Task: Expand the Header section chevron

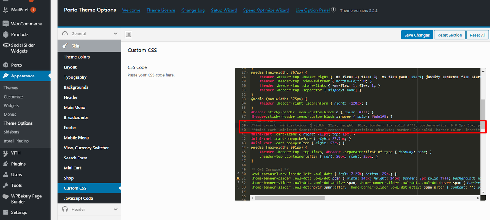Action: tap(116, 209)
